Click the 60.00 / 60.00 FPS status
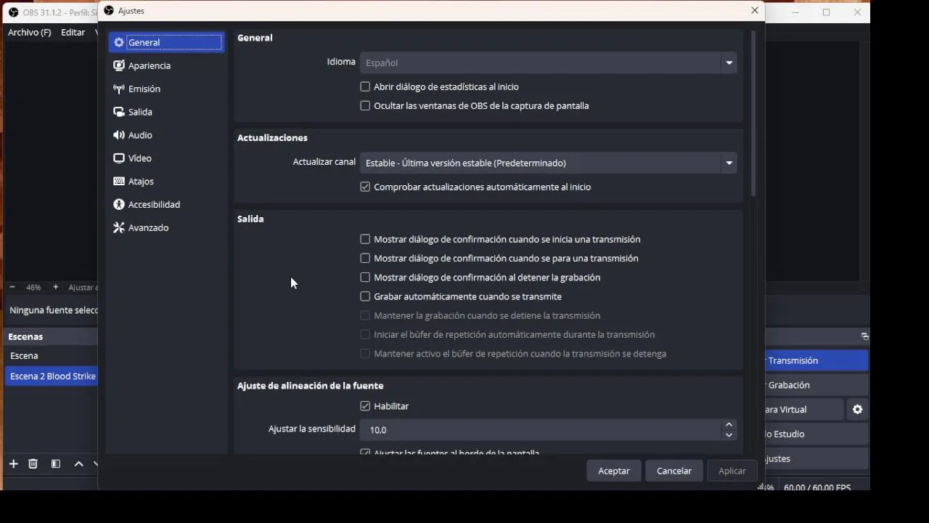This screenshot has height=523, width=929. pos(817,487)
